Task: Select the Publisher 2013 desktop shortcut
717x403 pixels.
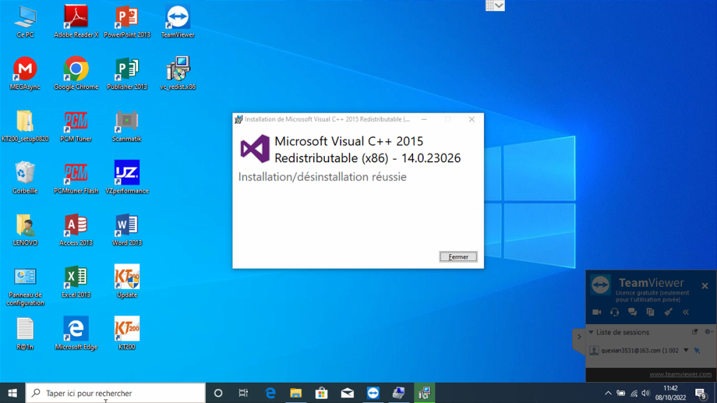Action: [127, 73]
